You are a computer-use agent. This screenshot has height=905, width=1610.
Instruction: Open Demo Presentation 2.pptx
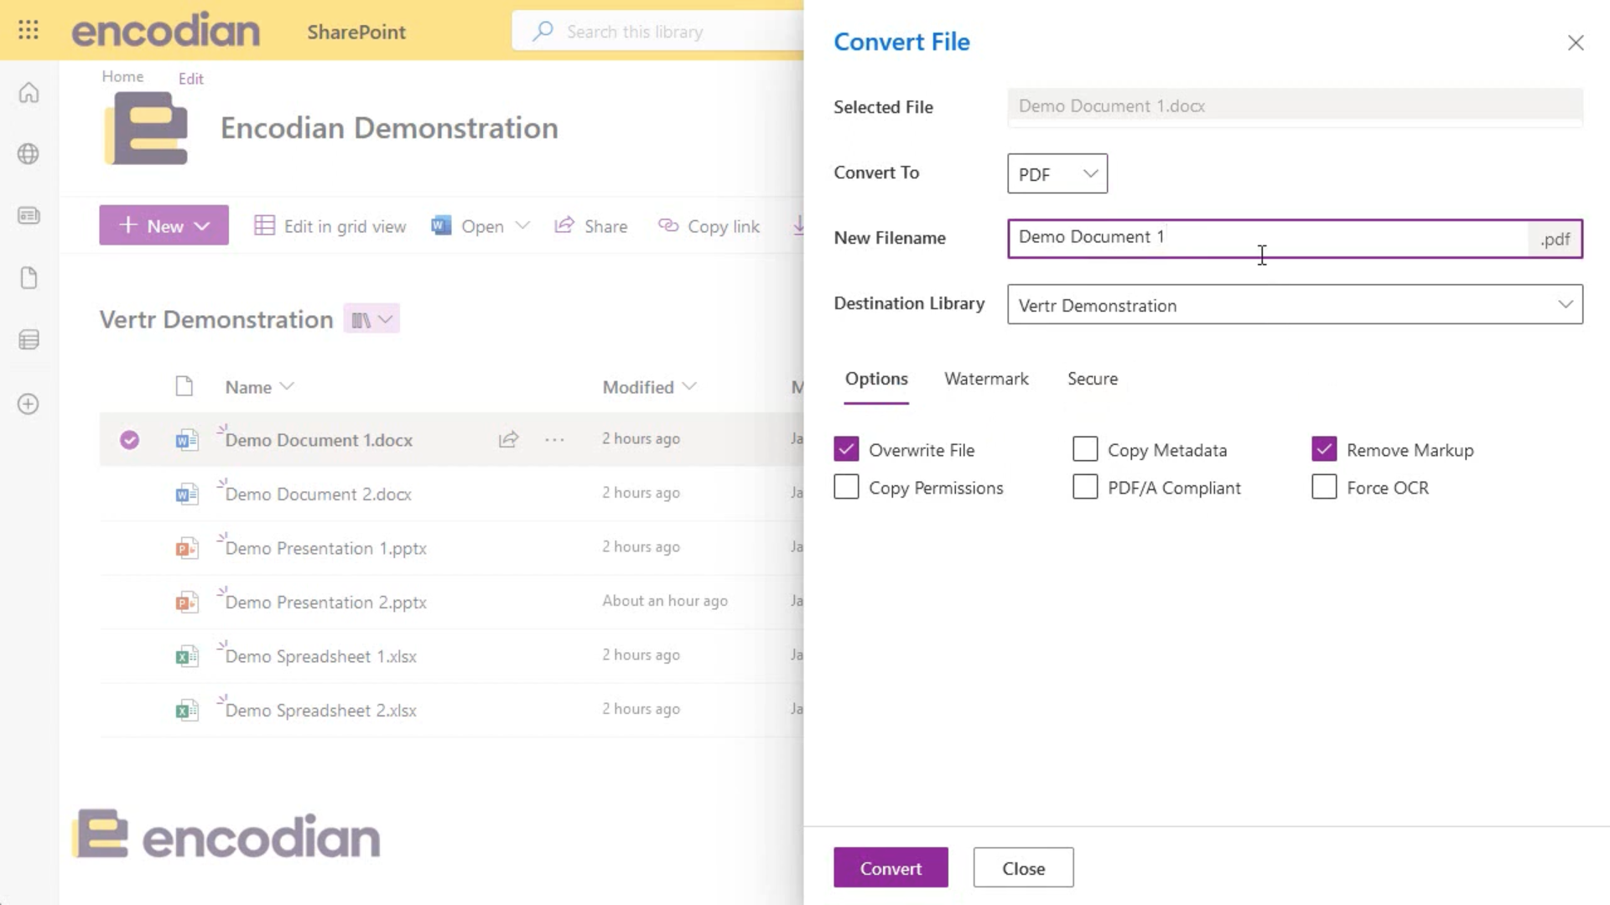[325, 602]
